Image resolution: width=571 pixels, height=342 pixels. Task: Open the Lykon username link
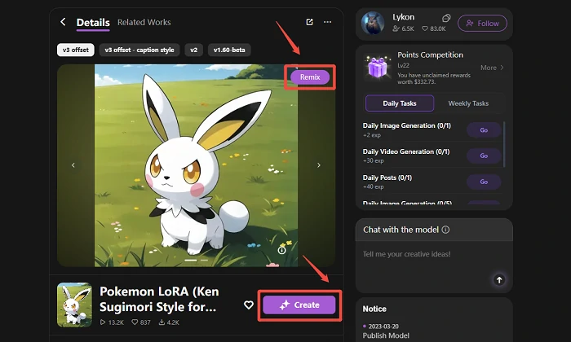point(403,17)
